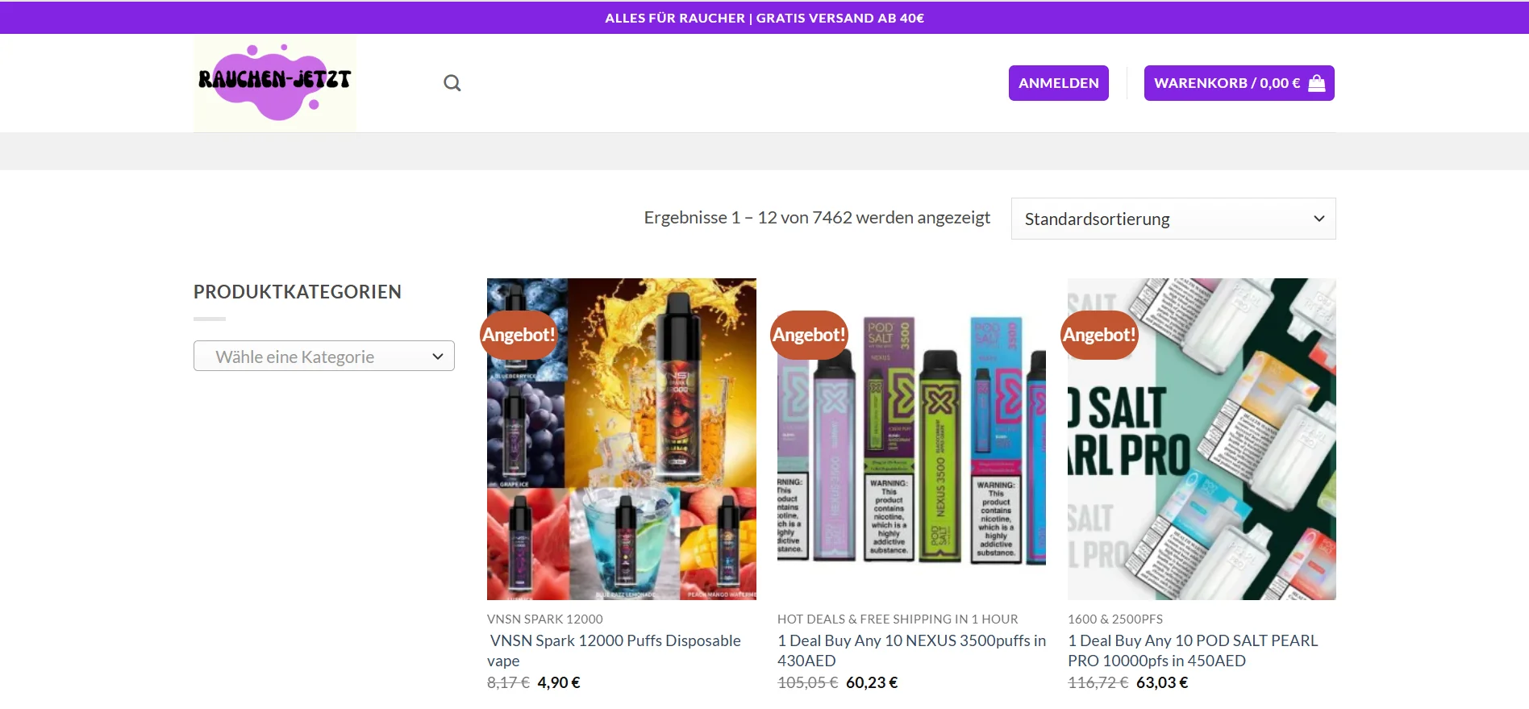Expand the Wähle eine Kategorie dropdown
This screenshot has width=1529, height=709.
point(324,356)
